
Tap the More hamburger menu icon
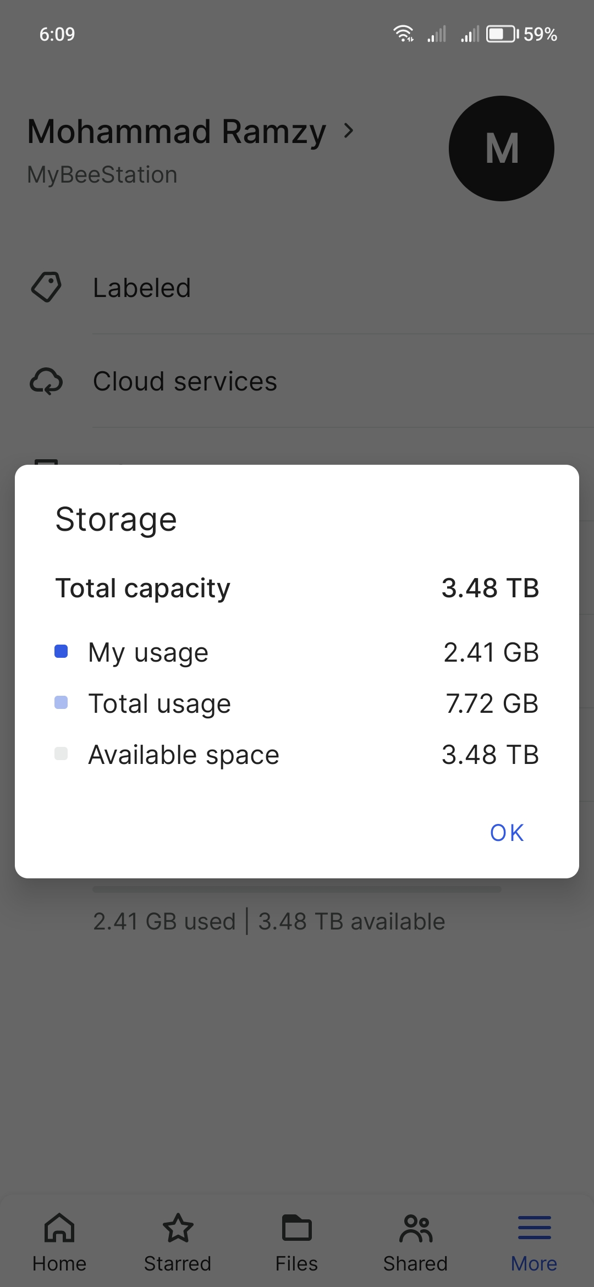point(534,1228)
